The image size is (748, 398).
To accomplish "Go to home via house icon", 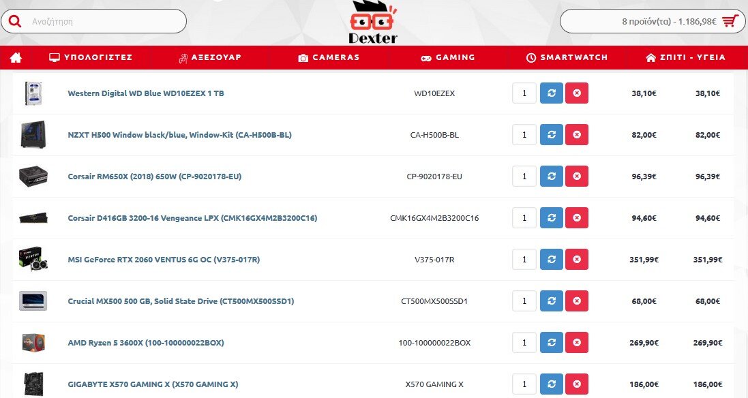I will (16, 58).
